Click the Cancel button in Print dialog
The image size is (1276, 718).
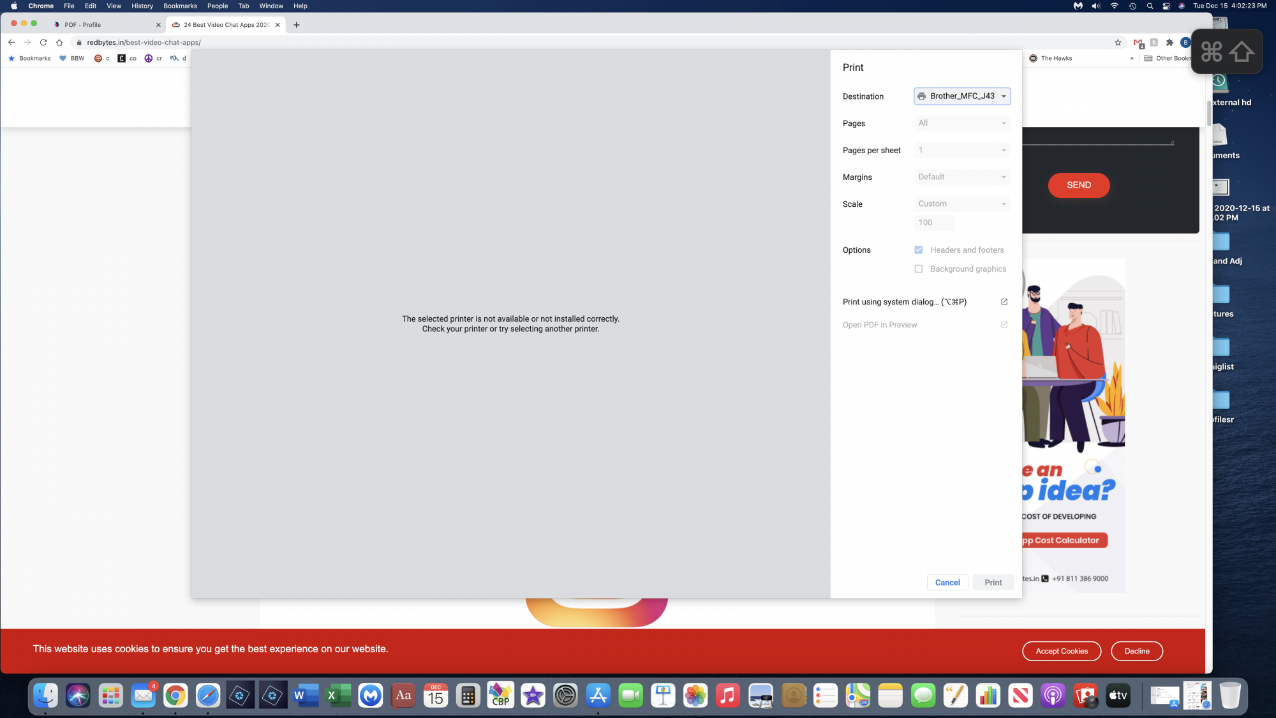(947, 583)
